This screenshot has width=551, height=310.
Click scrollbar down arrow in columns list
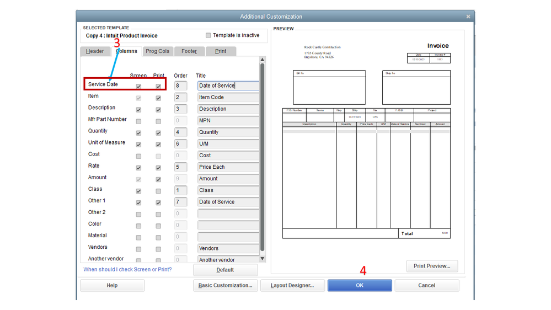[262, 259]
